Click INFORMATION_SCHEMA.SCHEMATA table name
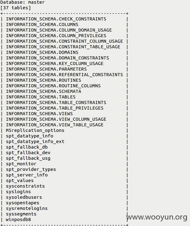190x226 pixels. 43,92
